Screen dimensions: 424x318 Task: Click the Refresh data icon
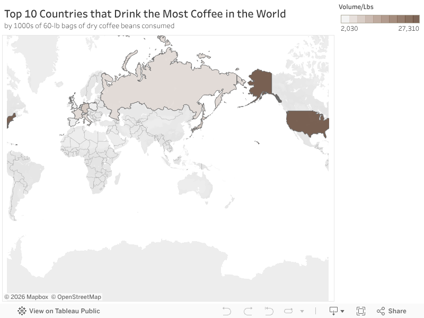point(288,311)
